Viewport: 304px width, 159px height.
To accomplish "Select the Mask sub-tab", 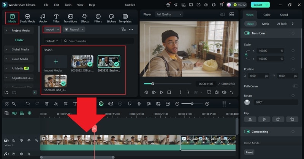I will 265,24.
